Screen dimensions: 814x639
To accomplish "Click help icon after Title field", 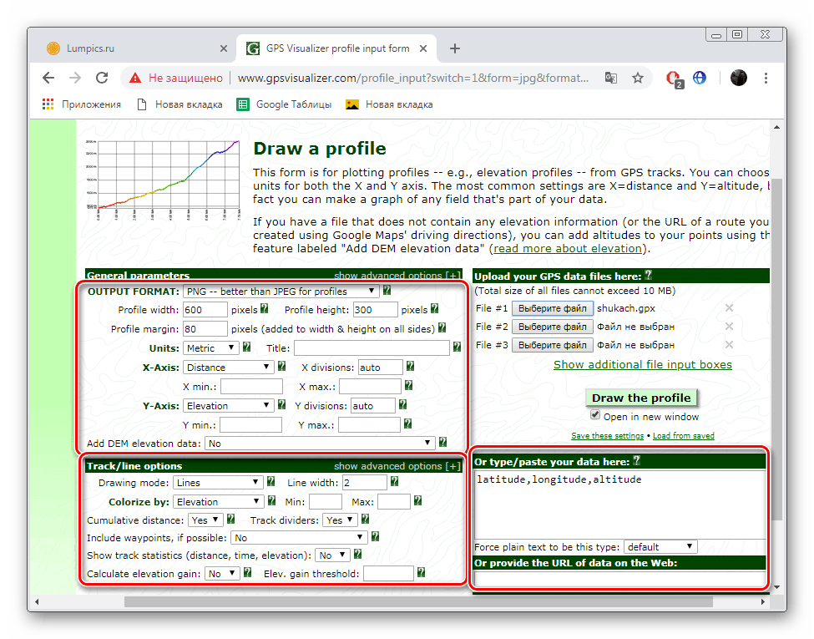I will [x=457, y=347].
